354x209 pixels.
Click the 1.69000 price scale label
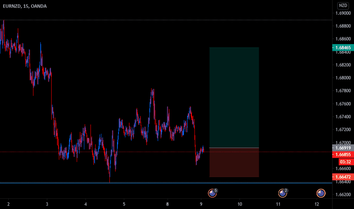pos(343,13)
